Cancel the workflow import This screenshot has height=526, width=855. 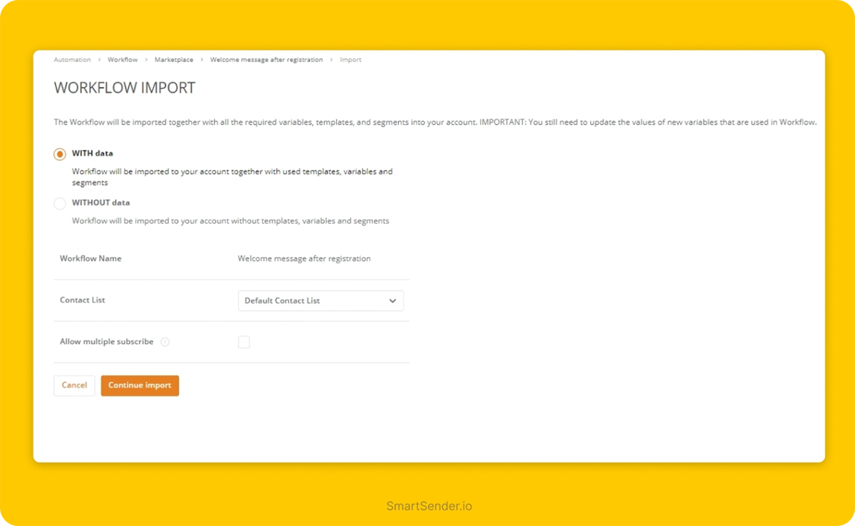pos(74,386)
